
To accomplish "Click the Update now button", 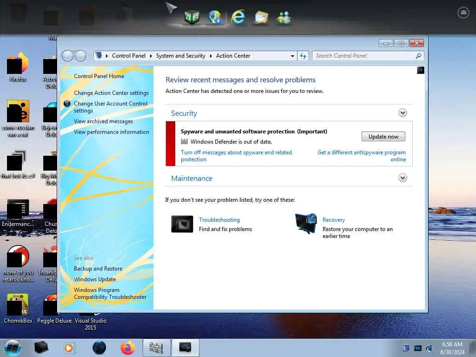I will click(383, 137).
